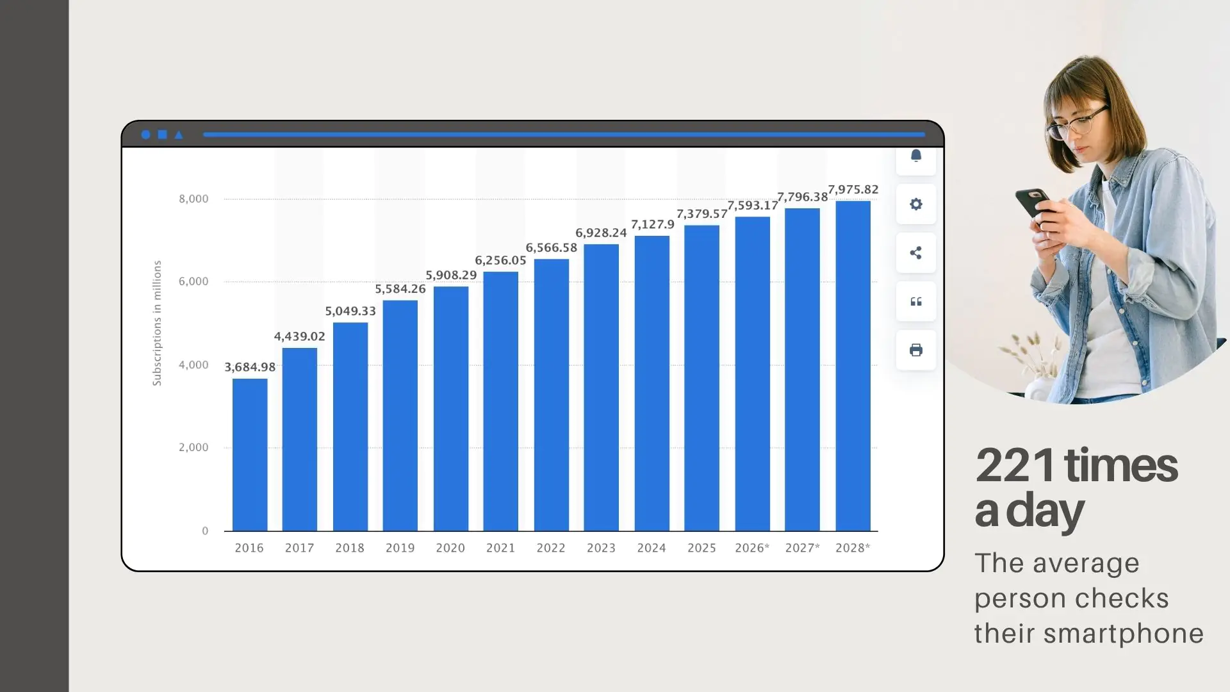
Task: Click the blue triangle window control
Action: (x=178, y=135)
